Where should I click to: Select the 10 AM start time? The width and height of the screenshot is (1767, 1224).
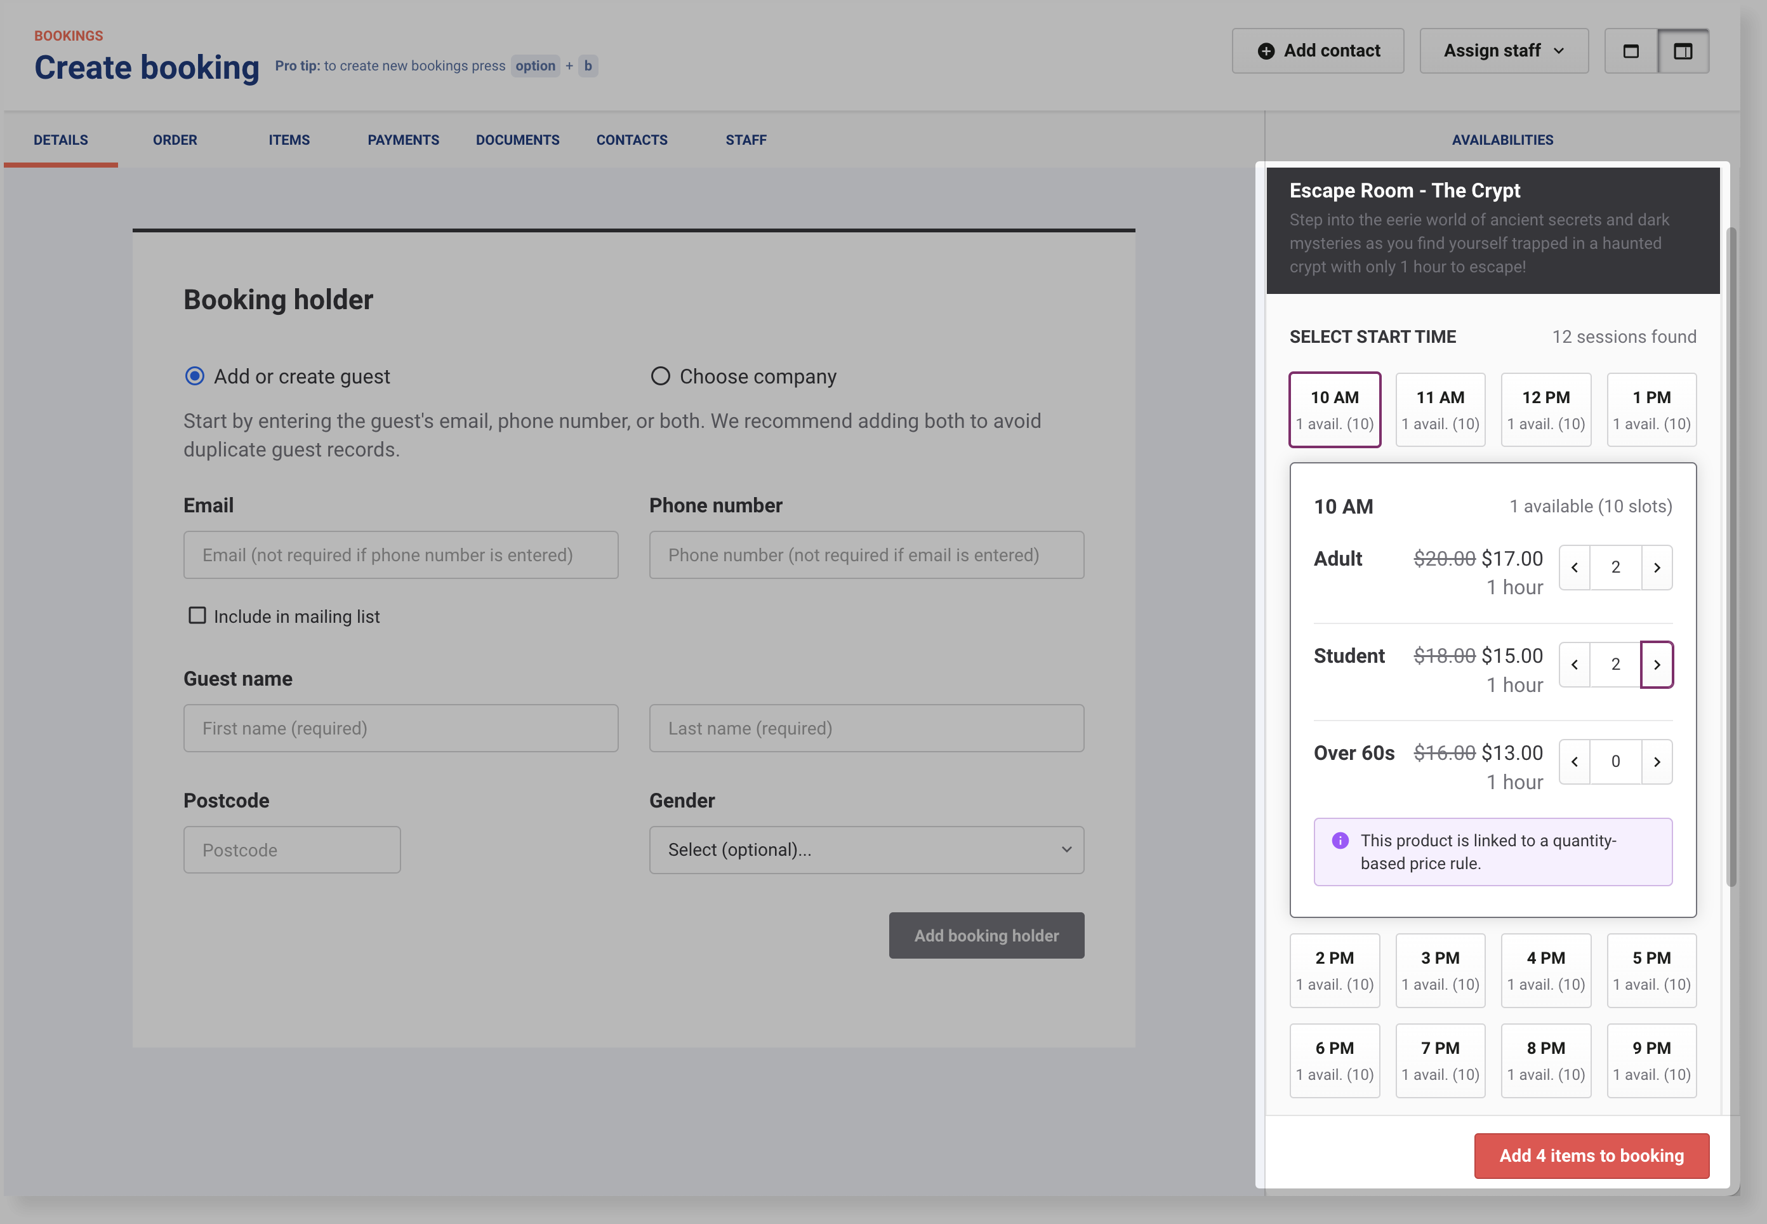[x=1335, y=409]
